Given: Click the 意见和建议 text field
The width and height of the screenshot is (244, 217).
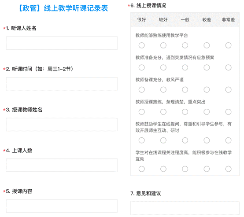Looking at the screenshot, I should 185,208.
